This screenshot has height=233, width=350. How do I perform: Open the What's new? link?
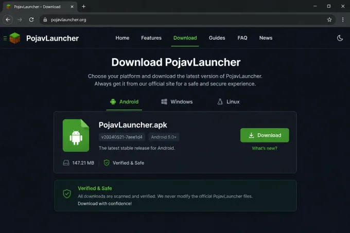[x=265, y=148]
